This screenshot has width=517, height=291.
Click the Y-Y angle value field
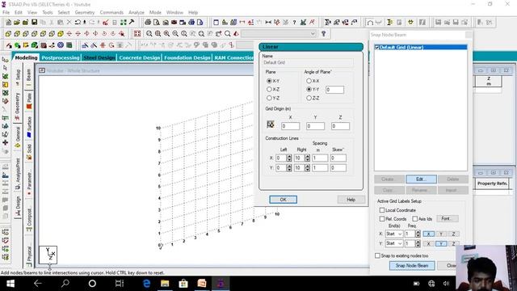(334, 90)
